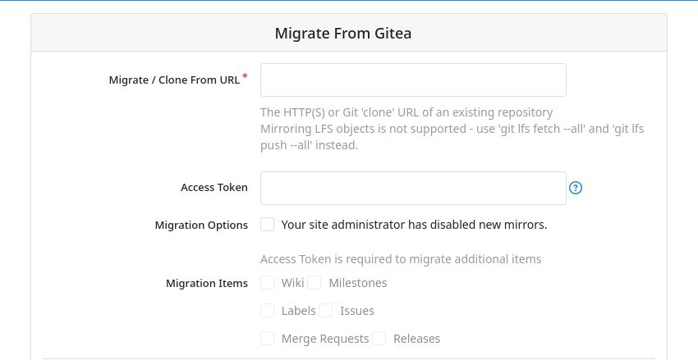Click 'Your site administrator has disabled' text

pyautogui.click(x=414, y=225)
